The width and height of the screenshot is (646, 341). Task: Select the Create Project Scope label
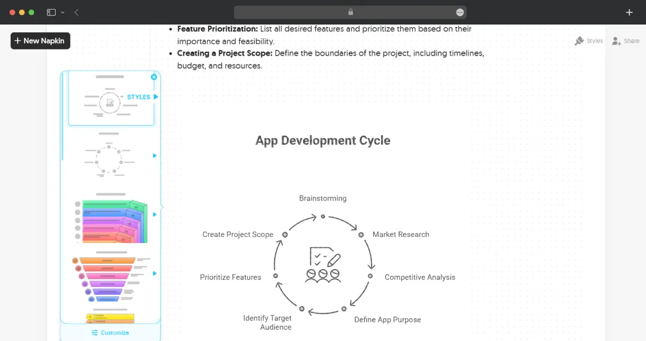coord(237,235)
